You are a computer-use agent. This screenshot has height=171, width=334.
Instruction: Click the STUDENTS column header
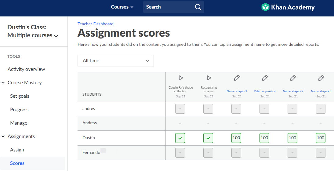92,94
